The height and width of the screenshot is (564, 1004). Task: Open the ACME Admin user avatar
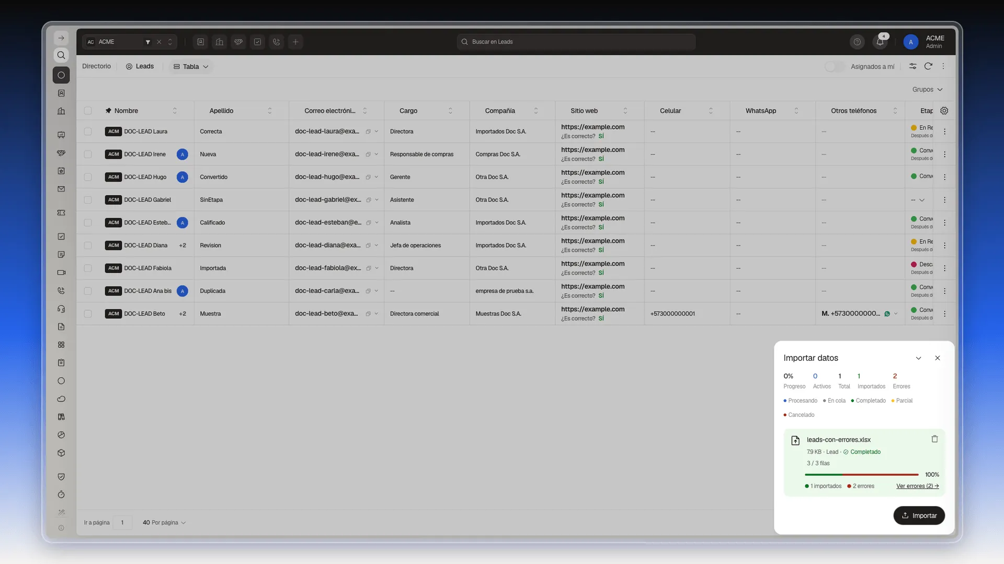[x=911, y=42]
